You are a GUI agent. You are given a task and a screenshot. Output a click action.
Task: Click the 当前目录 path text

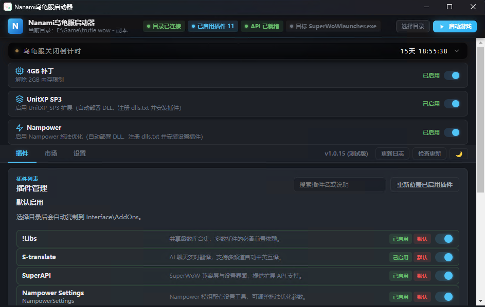pos(78,30)
